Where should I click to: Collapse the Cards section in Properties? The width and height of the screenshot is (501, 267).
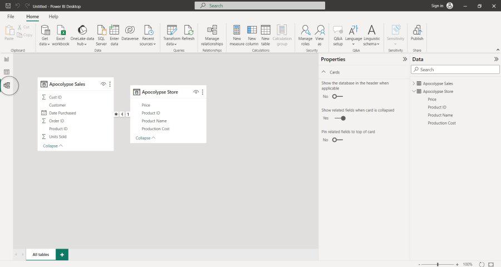323,72
